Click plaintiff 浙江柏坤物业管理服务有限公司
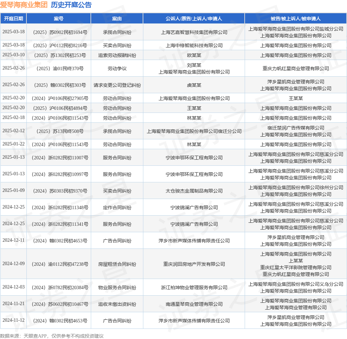The image size is (347, 339). (194, 287)
